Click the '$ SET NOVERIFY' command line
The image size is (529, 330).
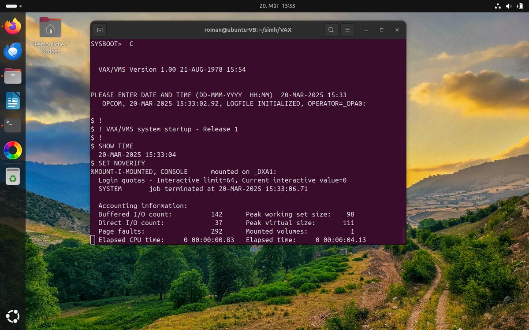pyautogui.click(x=118, y=163)
